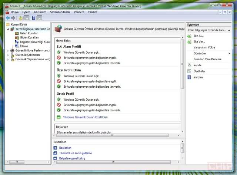Open the Sık Kullanılanlar menu
Image resolution: width=237 pixels, height=175 pixels.
pos(60,12)
